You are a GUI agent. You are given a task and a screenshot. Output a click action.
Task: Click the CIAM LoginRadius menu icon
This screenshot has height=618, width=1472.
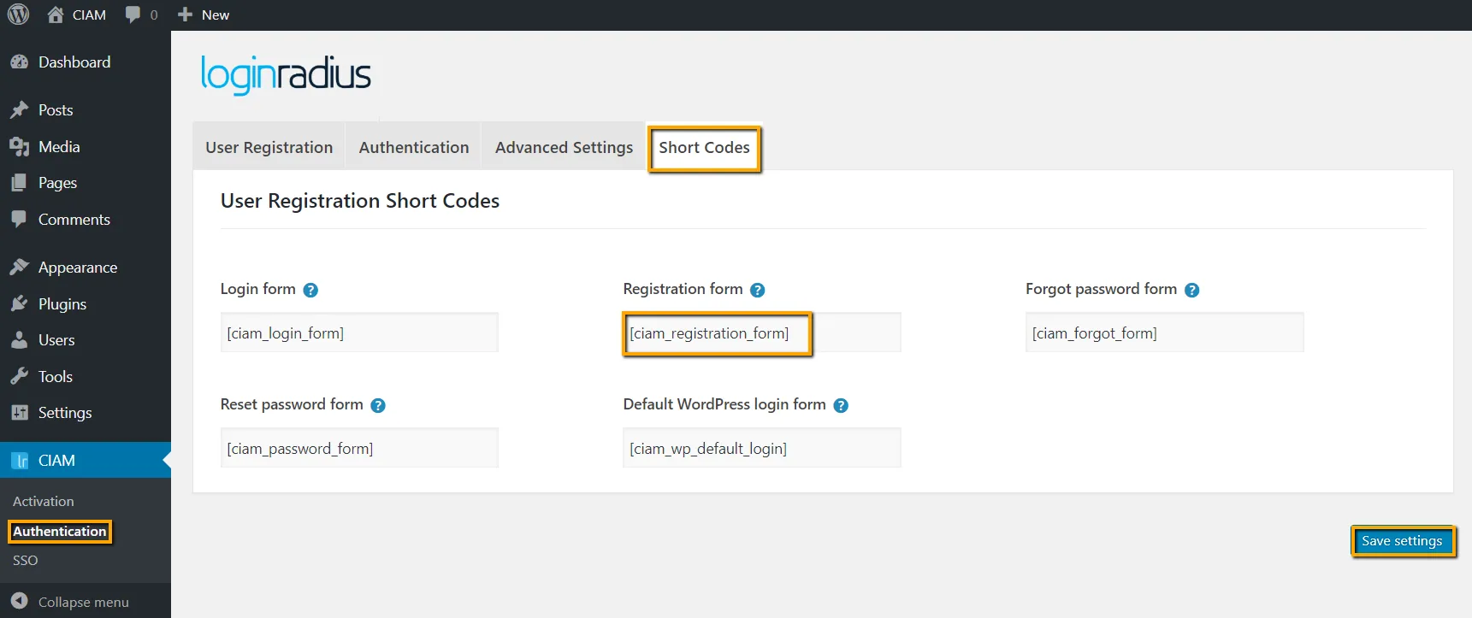(x=20, y=461)
